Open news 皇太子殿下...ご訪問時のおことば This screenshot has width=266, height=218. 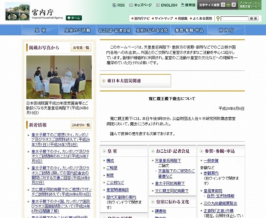(60, 156)
